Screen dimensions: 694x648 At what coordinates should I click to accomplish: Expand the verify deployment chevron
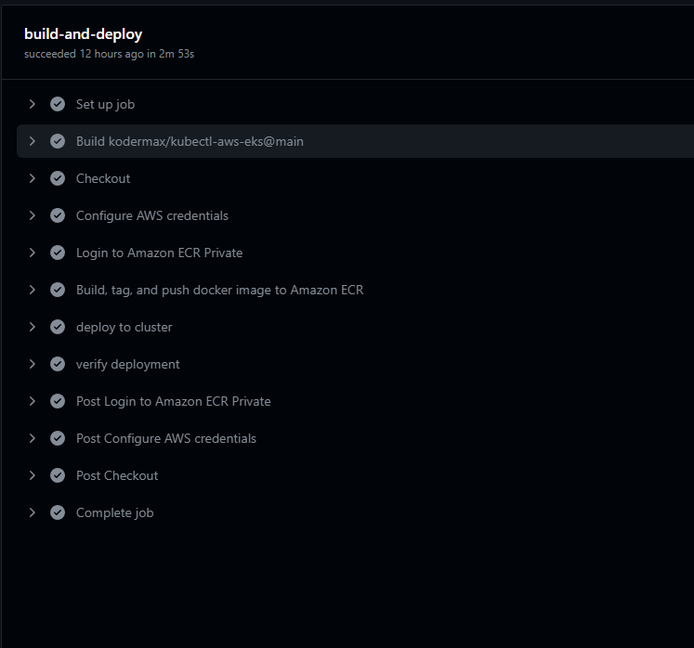pos(32,364)
